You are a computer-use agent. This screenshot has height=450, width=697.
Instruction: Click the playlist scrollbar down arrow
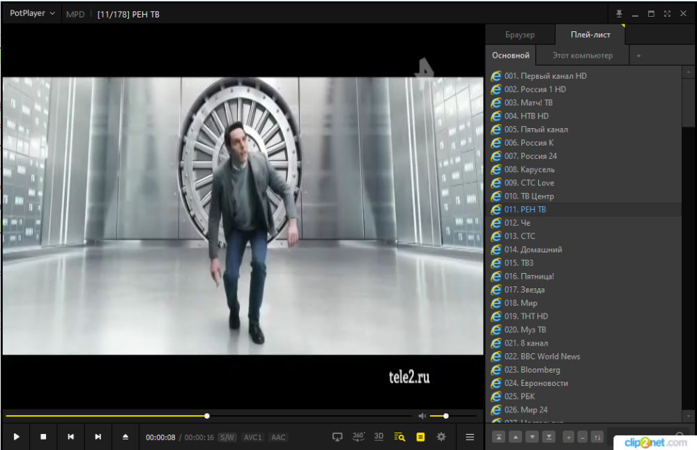(x=689, y=417)
